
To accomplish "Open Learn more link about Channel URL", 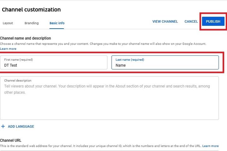I will 210,146.
